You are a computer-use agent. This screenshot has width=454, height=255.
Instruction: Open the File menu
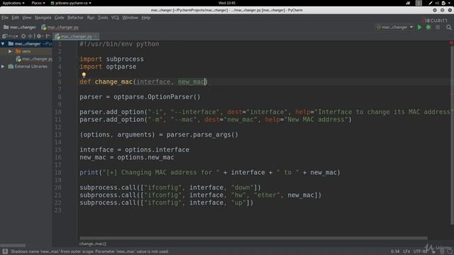[x=5, y=18]
